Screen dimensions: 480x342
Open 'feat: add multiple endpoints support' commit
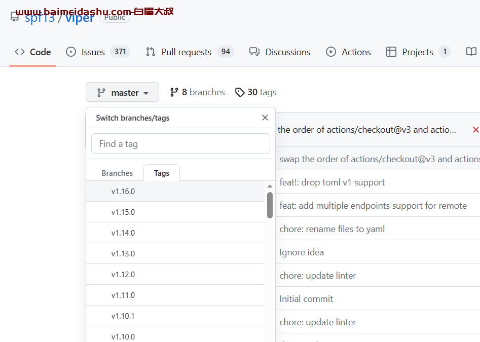373,206
